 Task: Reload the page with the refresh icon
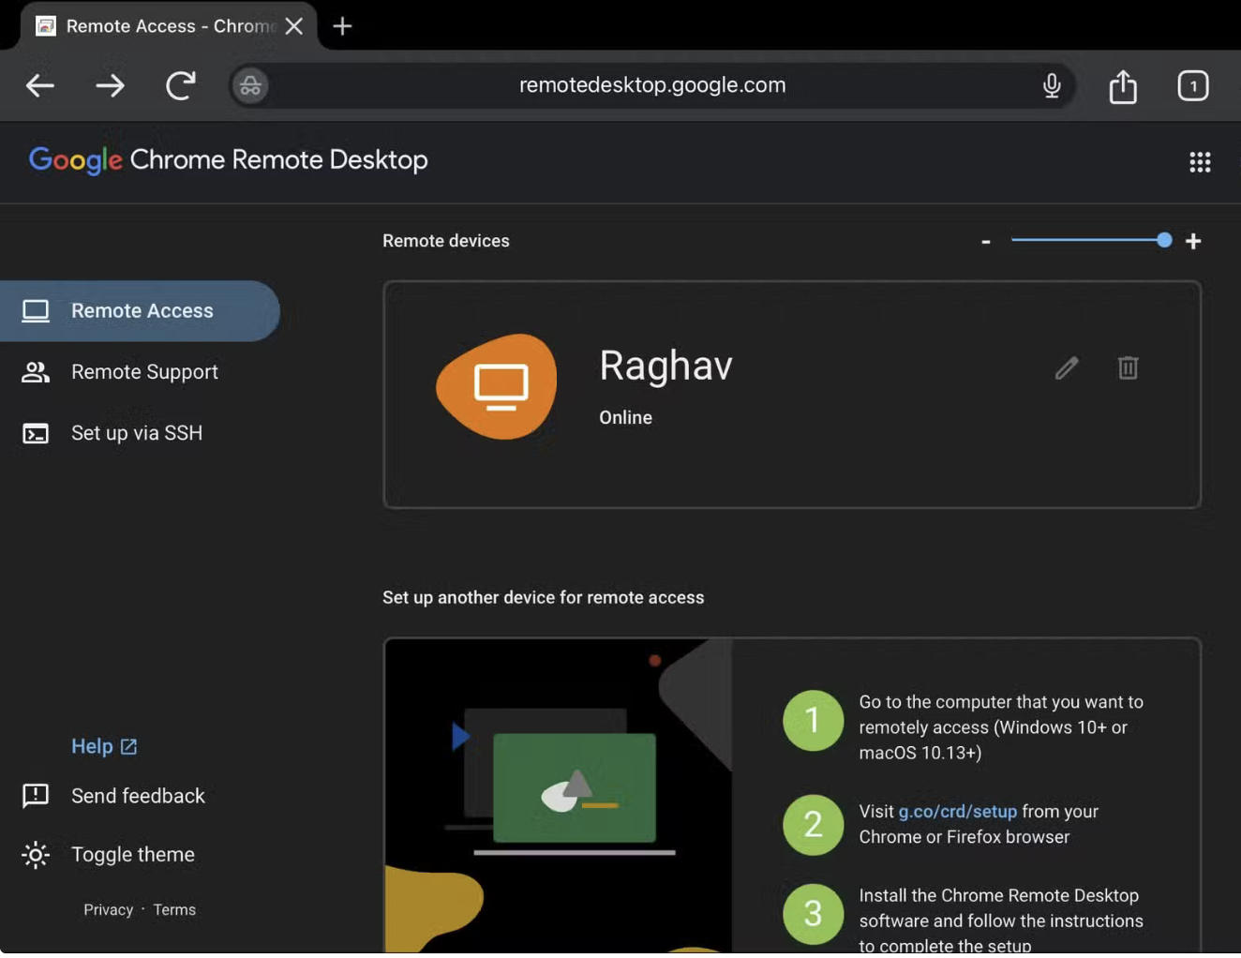point(181,86)
